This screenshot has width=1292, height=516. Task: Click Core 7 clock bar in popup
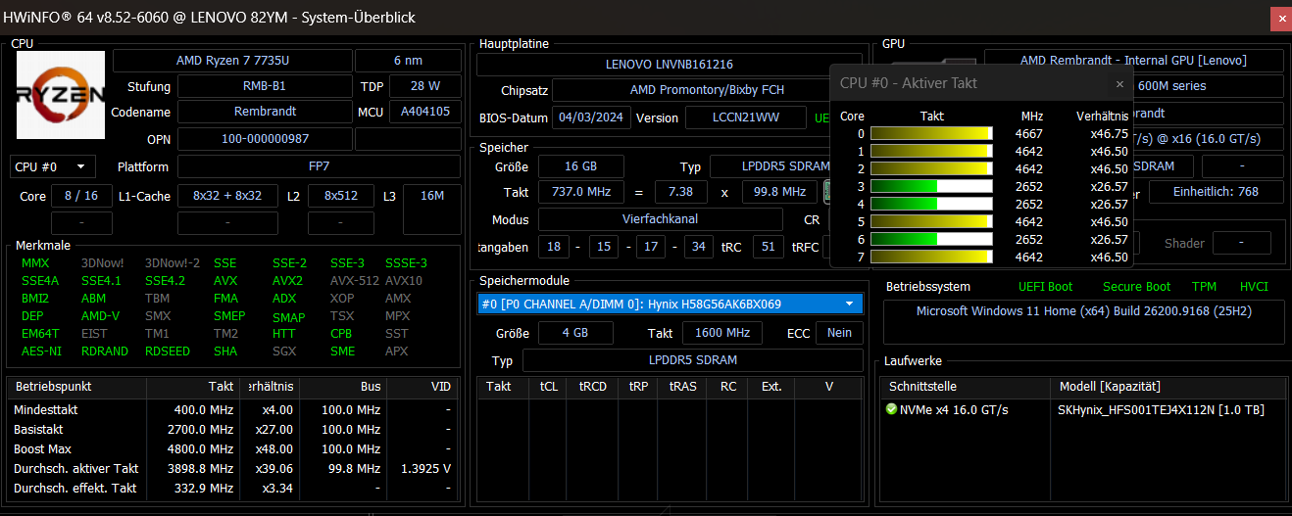[x=931, y=258]
